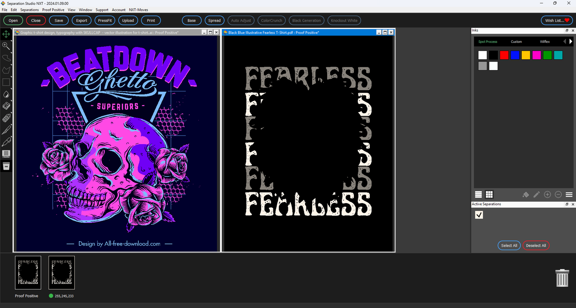Float the Inks panel with the undock icon
This screenshot has height=308, width=576.
point(567,31)
